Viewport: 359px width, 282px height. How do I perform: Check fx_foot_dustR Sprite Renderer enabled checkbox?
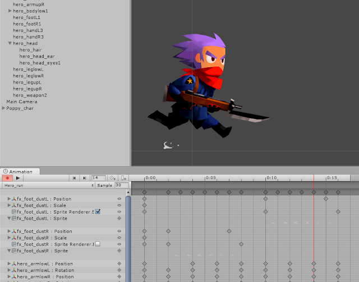click(98, 244)
